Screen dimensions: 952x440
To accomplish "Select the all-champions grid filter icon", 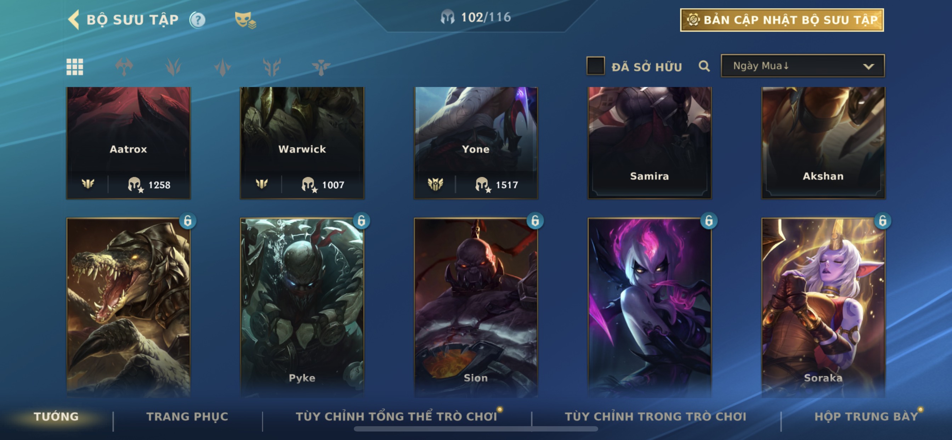I will [74, 67].
